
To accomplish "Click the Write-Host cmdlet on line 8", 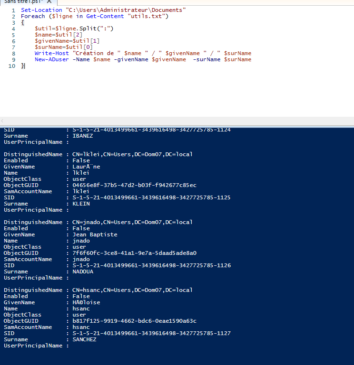I will coord(52,53).
